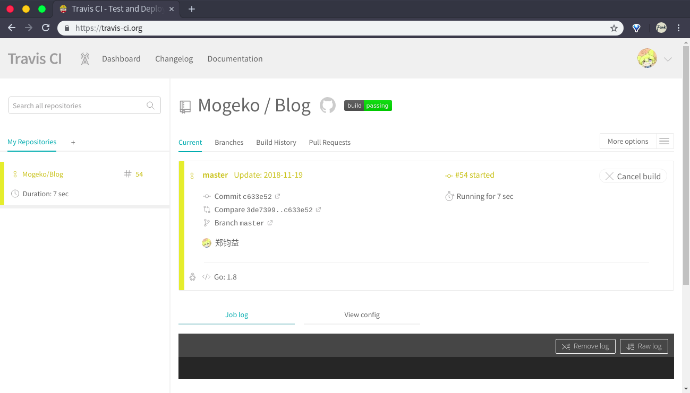The image size is (690, 393).
Task: Focus the Search all repositories field
Action: click(x=84, y=106)
